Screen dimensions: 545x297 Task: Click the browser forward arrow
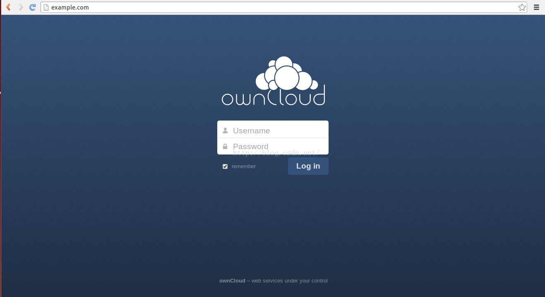pyautogui.click(x=21, y=7)
